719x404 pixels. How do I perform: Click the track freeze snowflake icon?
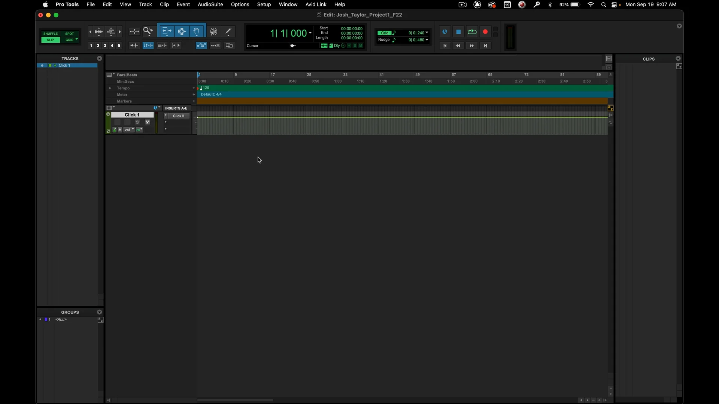[120, 130]
